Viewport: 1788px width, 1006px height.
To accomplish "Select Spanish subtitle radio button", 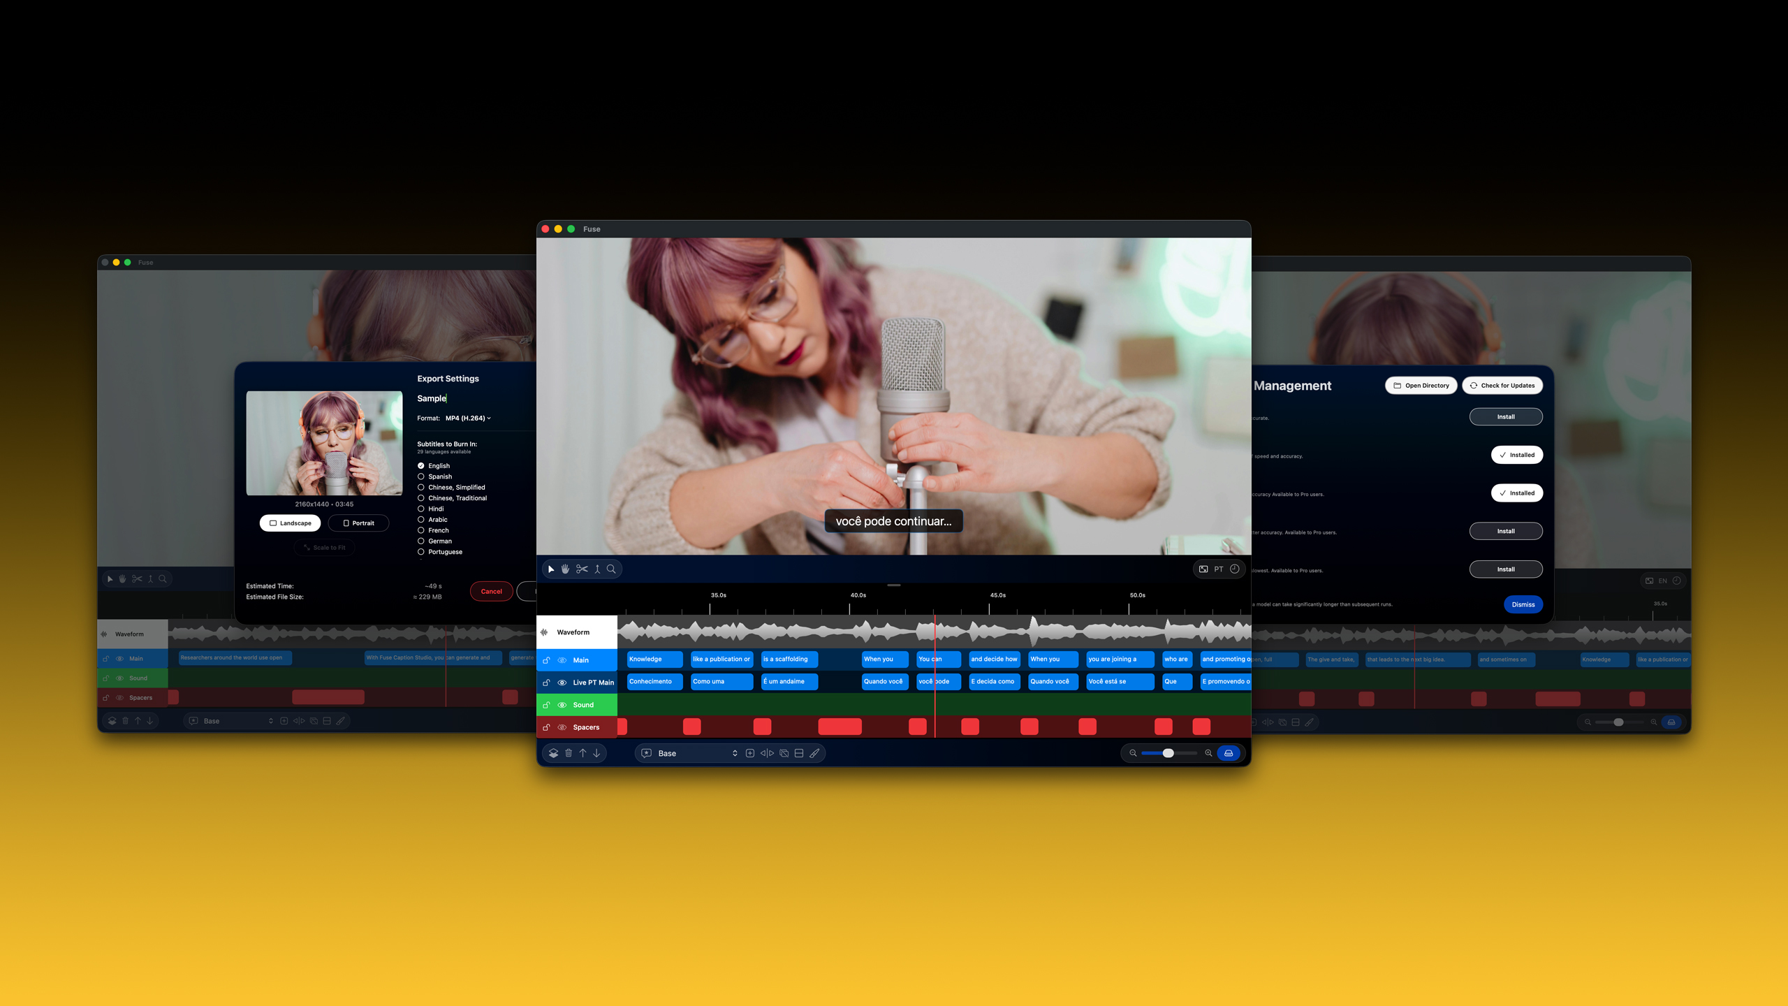I will [x=421, y=476].
